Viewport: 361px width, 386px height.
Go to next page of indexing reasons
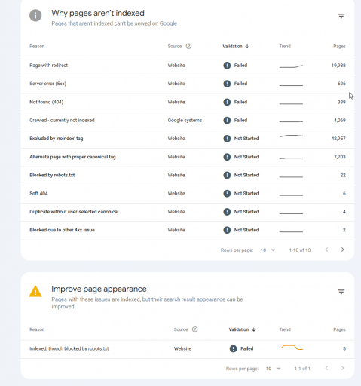point(342,250)
